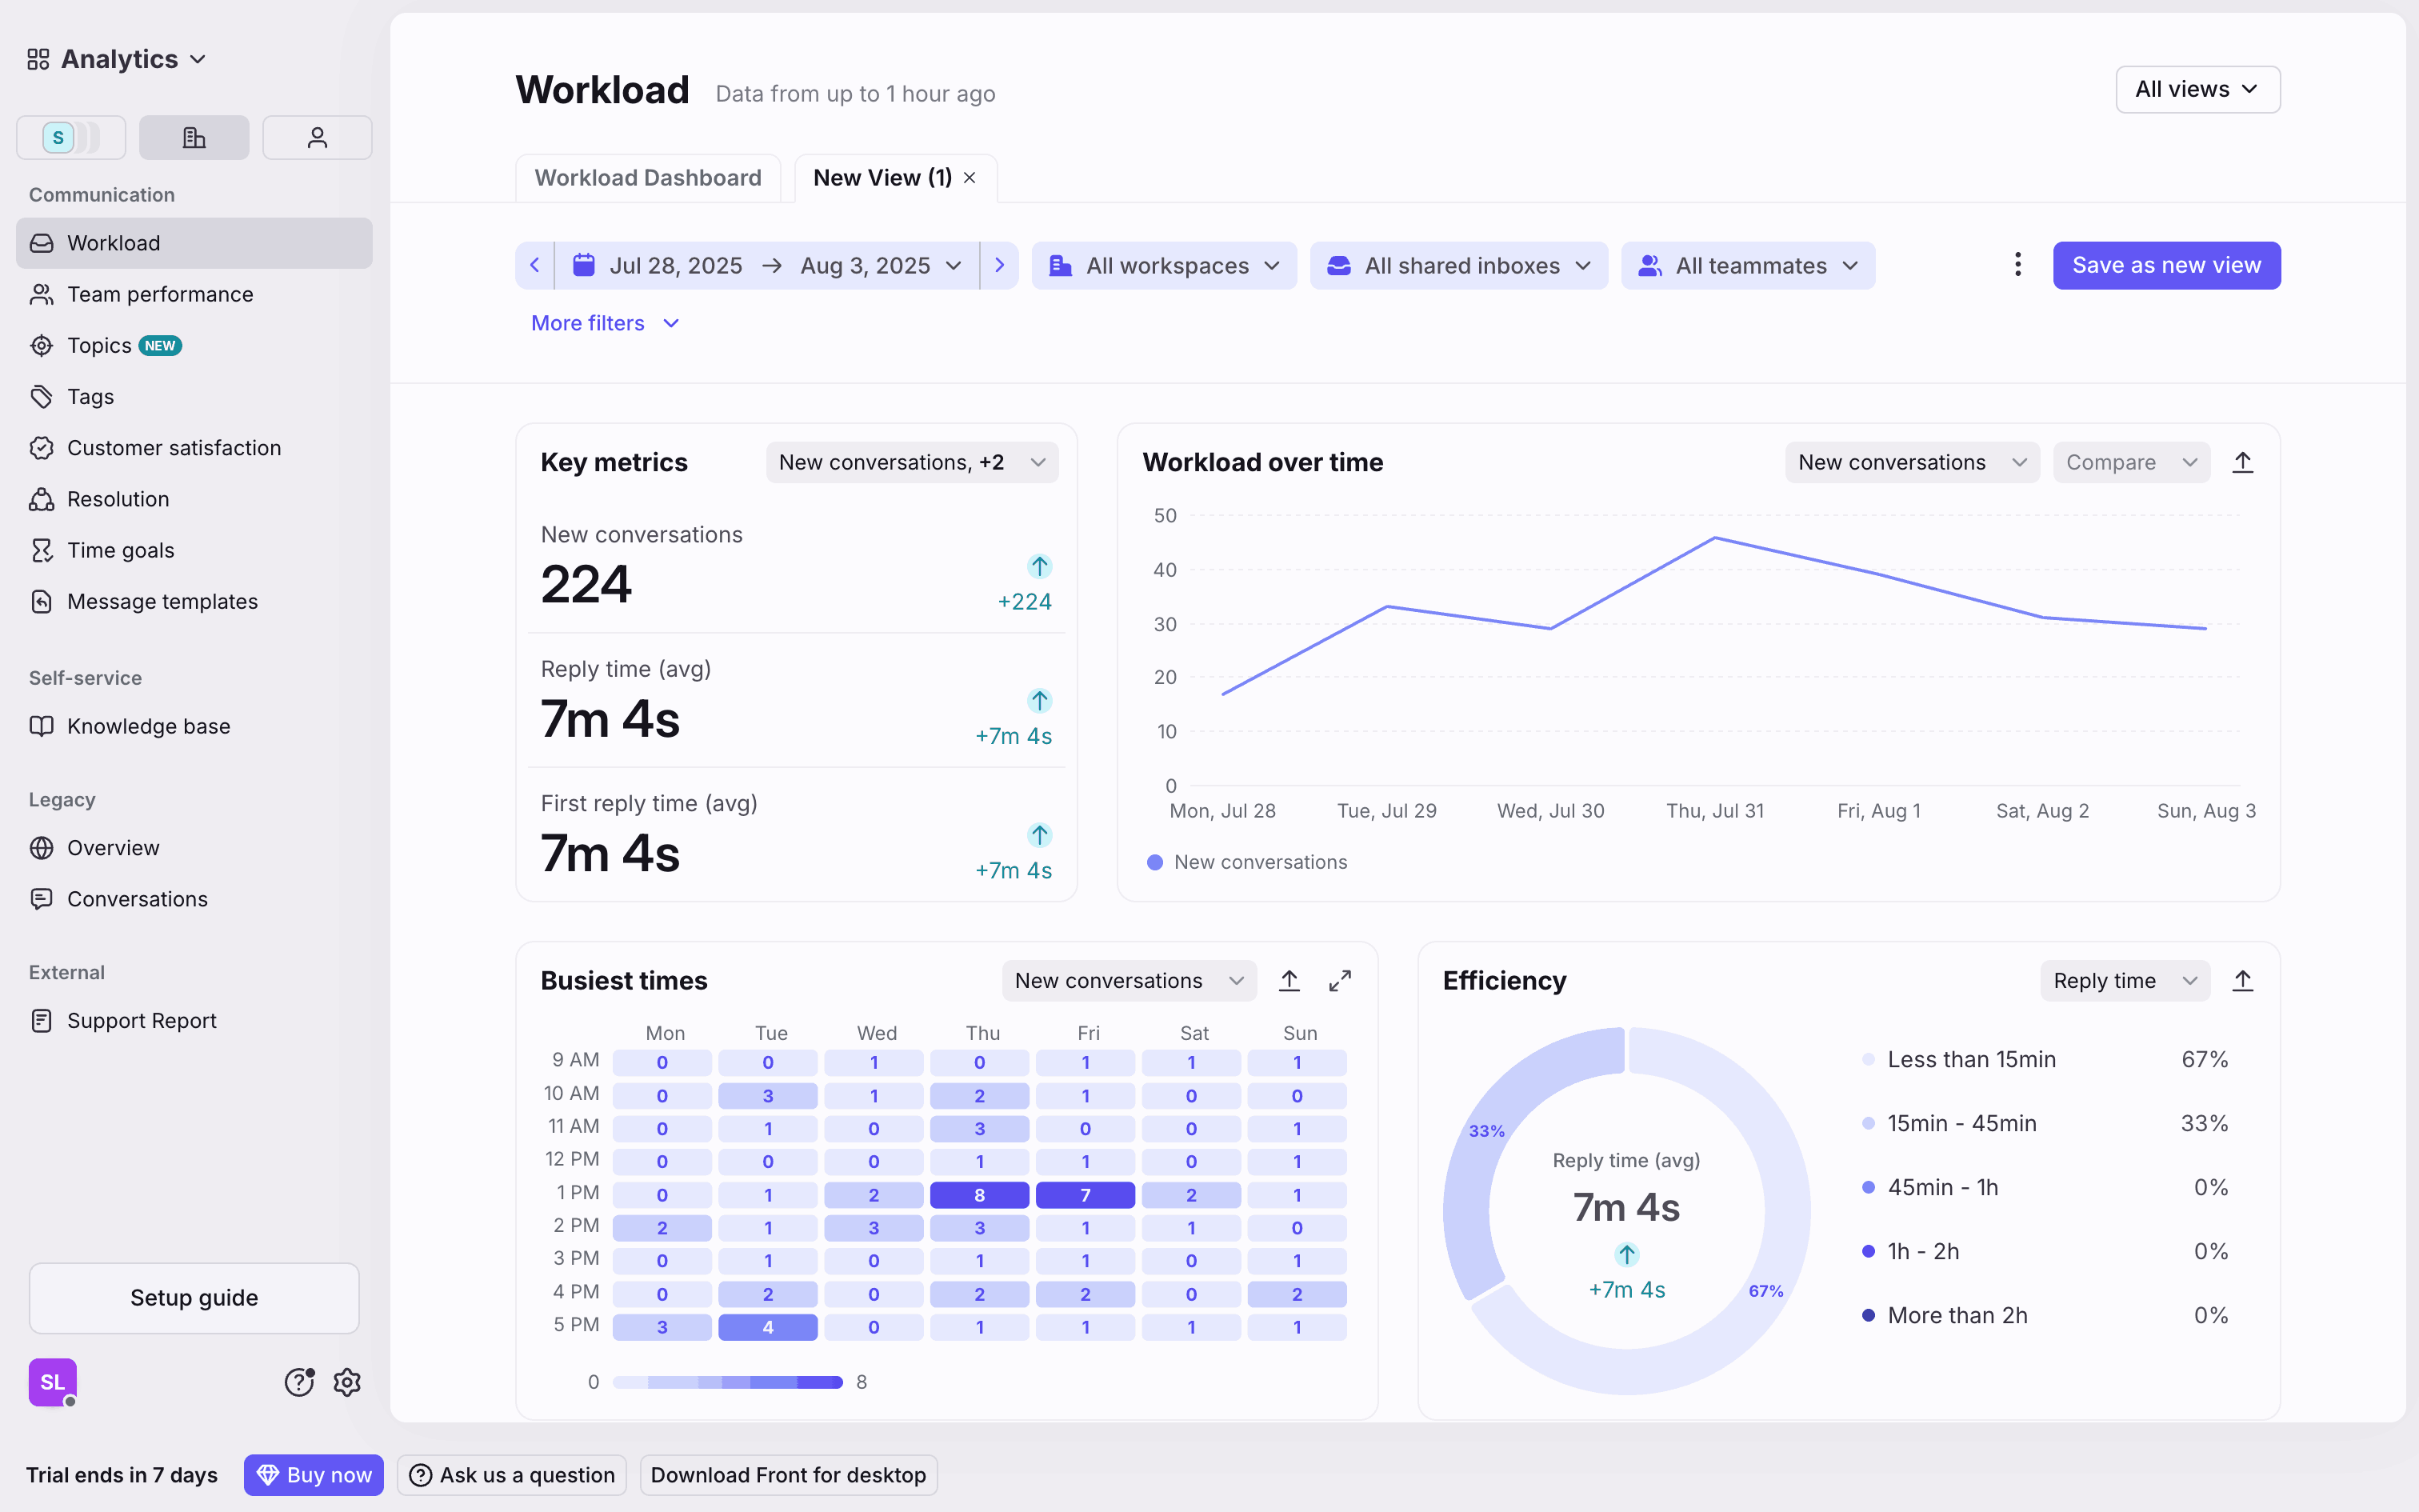Switch to the Workload Dashboard tab
2419x1512 pixels.
(x=648, y=178)
